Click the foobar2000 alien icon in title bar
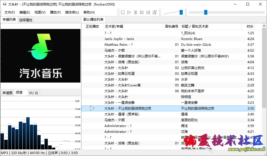Screen dimensions: 267x156 (x=5, y=4)
